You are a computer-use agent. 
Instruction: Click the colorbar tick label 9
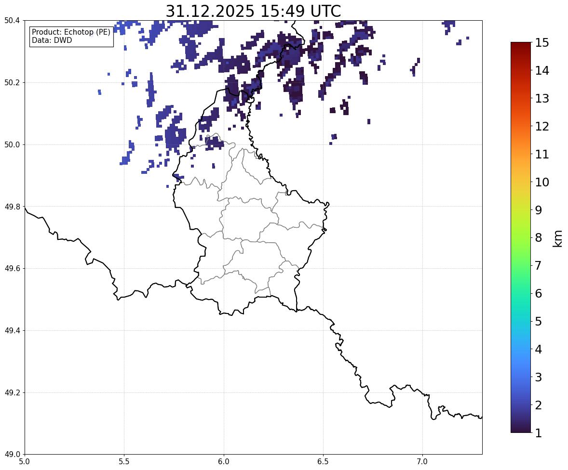pyautogui.click(x=539, y=210)
